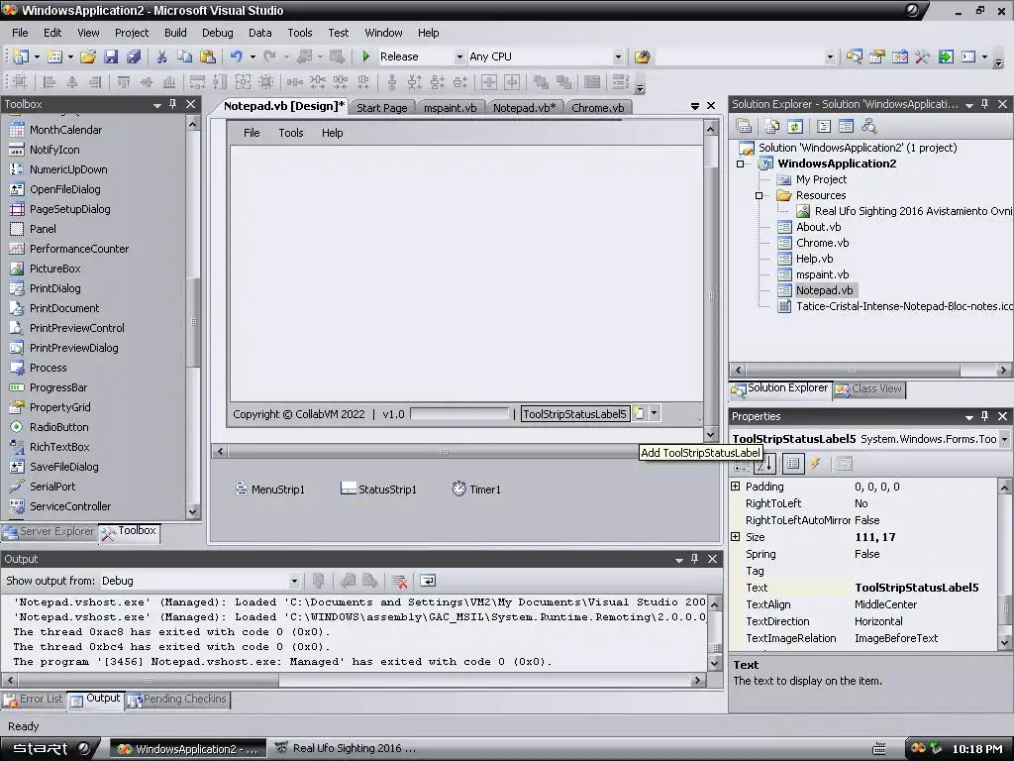Show all files in Solution Explorer

click(772, 126)
